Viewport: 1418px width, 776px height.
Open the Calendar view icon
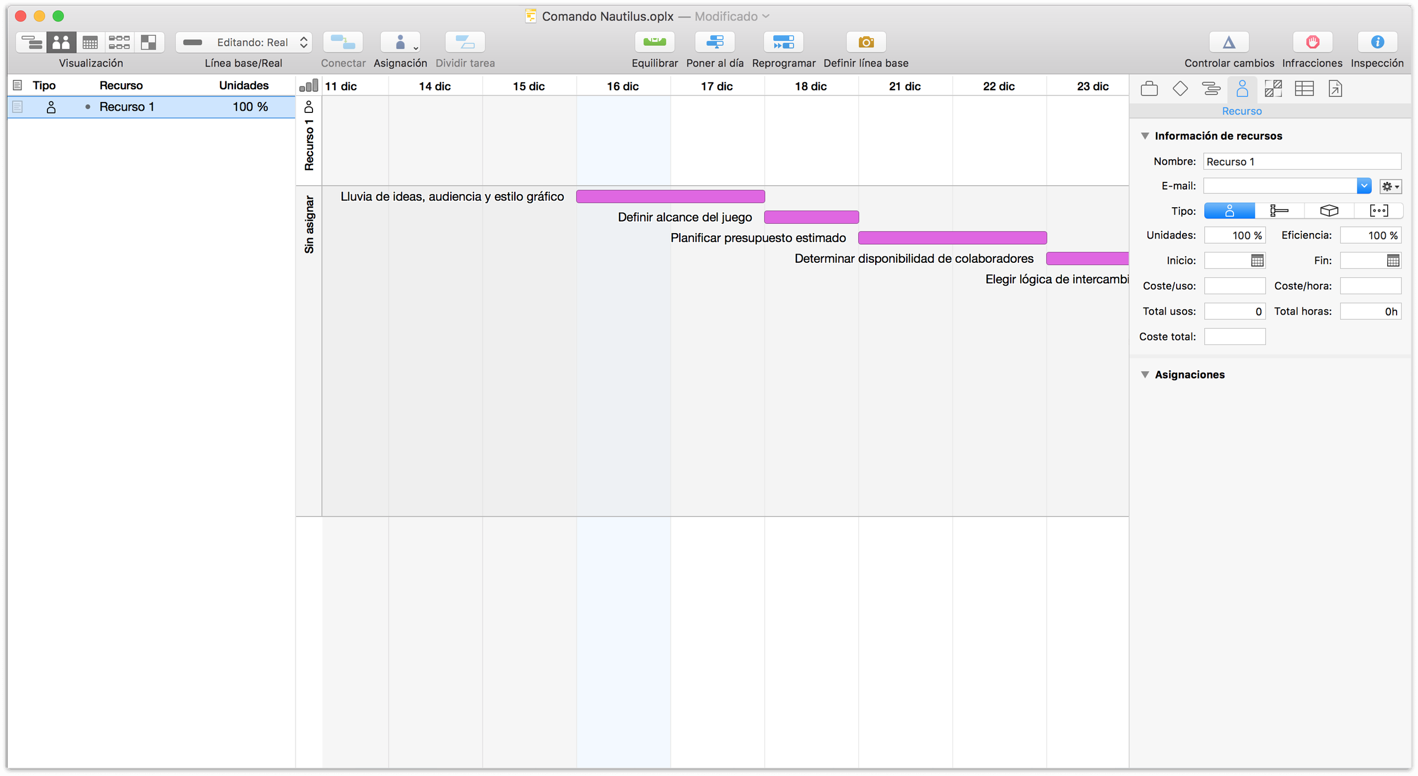point(90,42)
